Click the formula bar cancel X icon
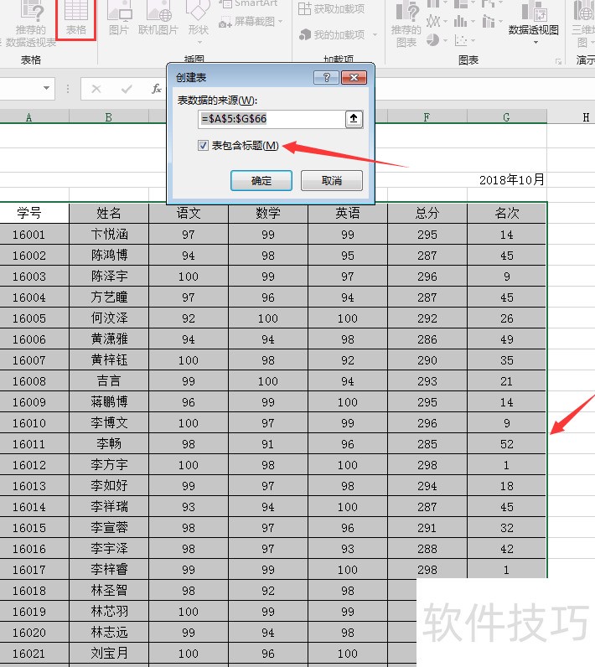The image size is (595, 667). [96, 89]
